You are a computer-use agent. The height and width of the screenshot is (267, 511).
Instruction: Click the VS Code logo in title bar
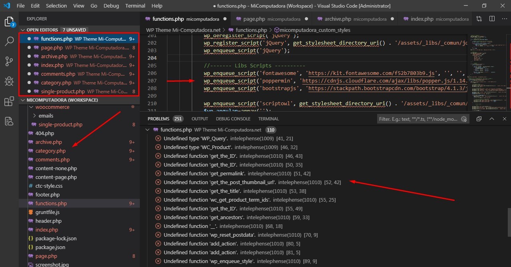click(7, 6)
